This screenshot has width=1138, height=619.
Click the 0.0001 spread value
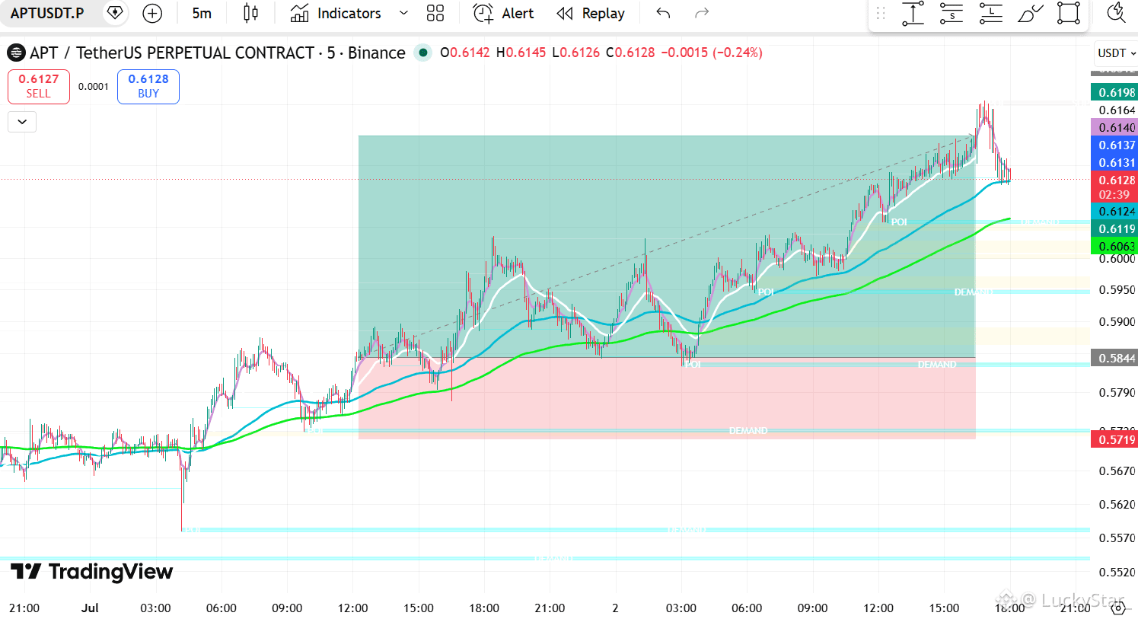click(x=94, y=87)
